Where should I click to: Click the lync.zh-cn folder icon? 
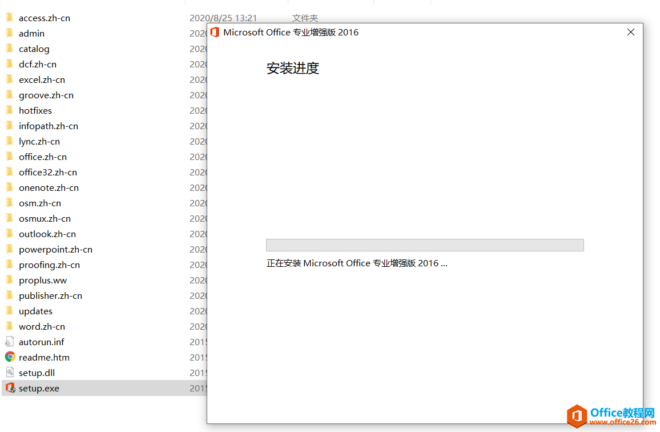(10, 141)
